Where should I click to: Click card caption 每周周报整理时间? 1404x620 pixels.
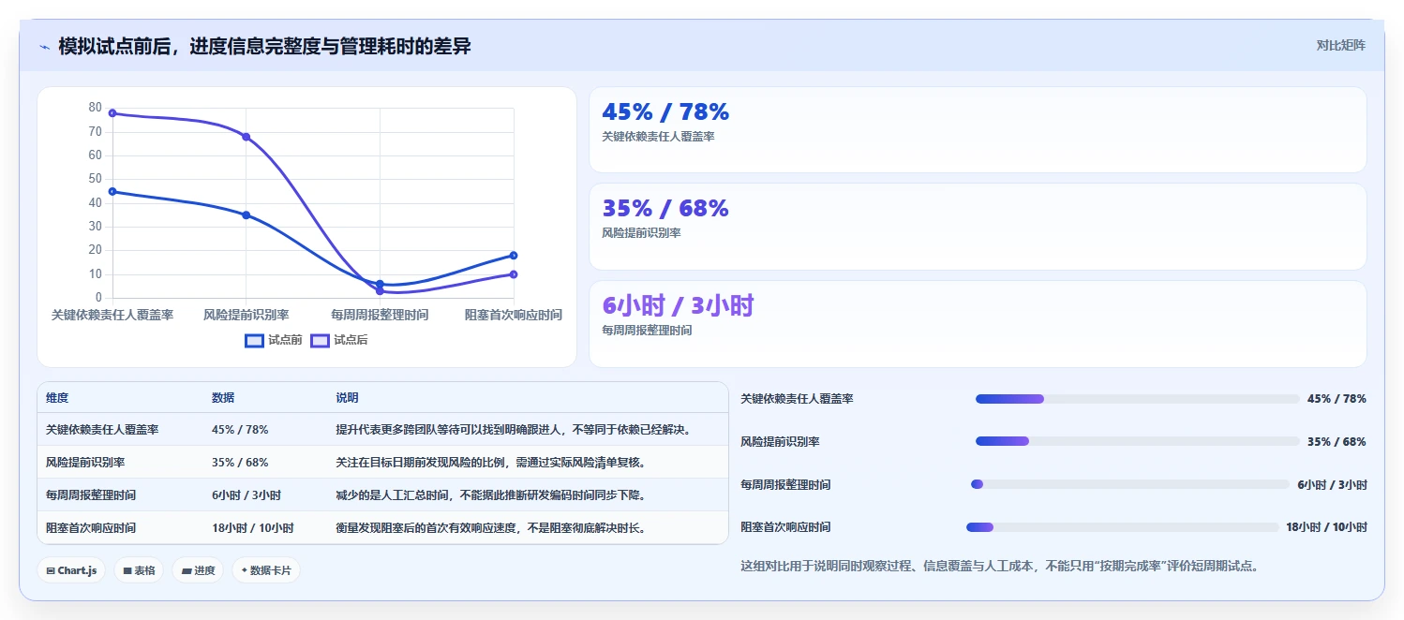[x=647, y=331]
